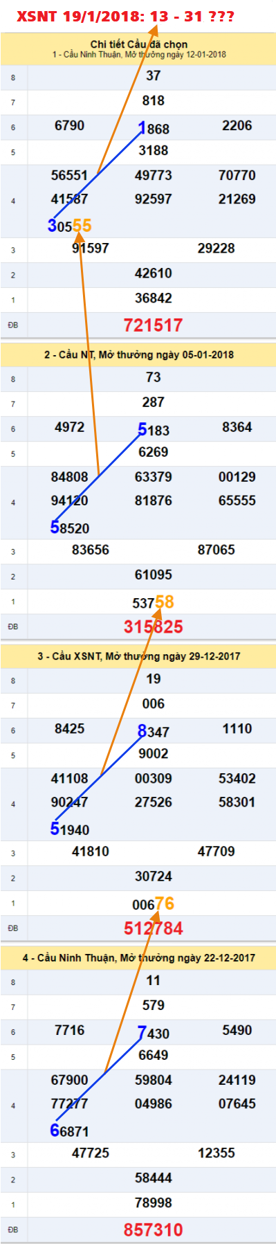Click the number 00676

154,903
